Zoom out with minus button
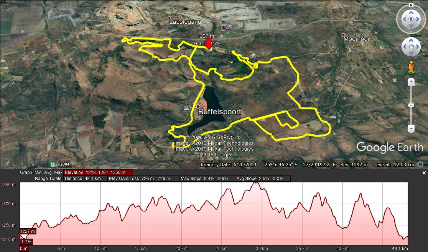The width and height of the screenshot is (428, 252). 411,128
